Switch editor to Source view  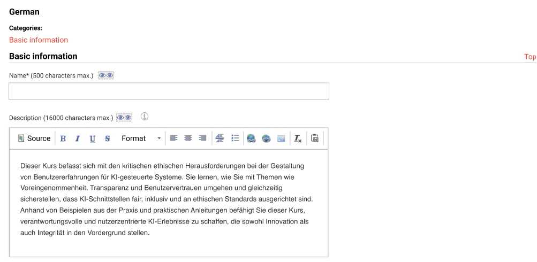tap(34, 138)
